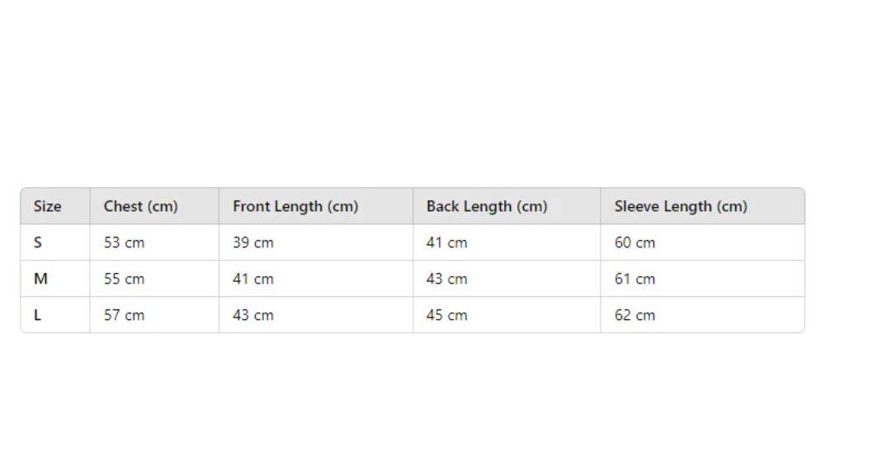Select the size L row label
This screenshot has height=475, width=891.
click(x=55, y=315)
